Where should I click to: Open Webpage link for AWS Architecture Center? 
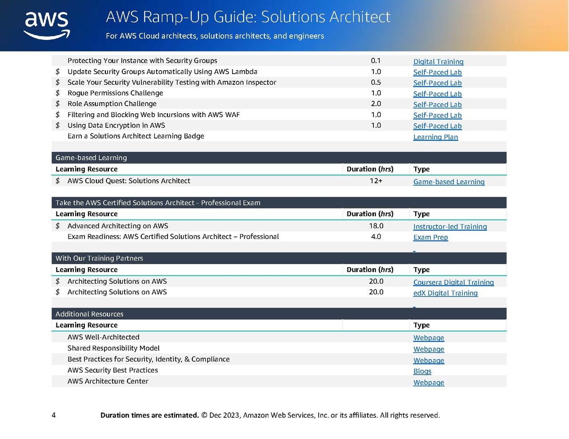[429, 383]
